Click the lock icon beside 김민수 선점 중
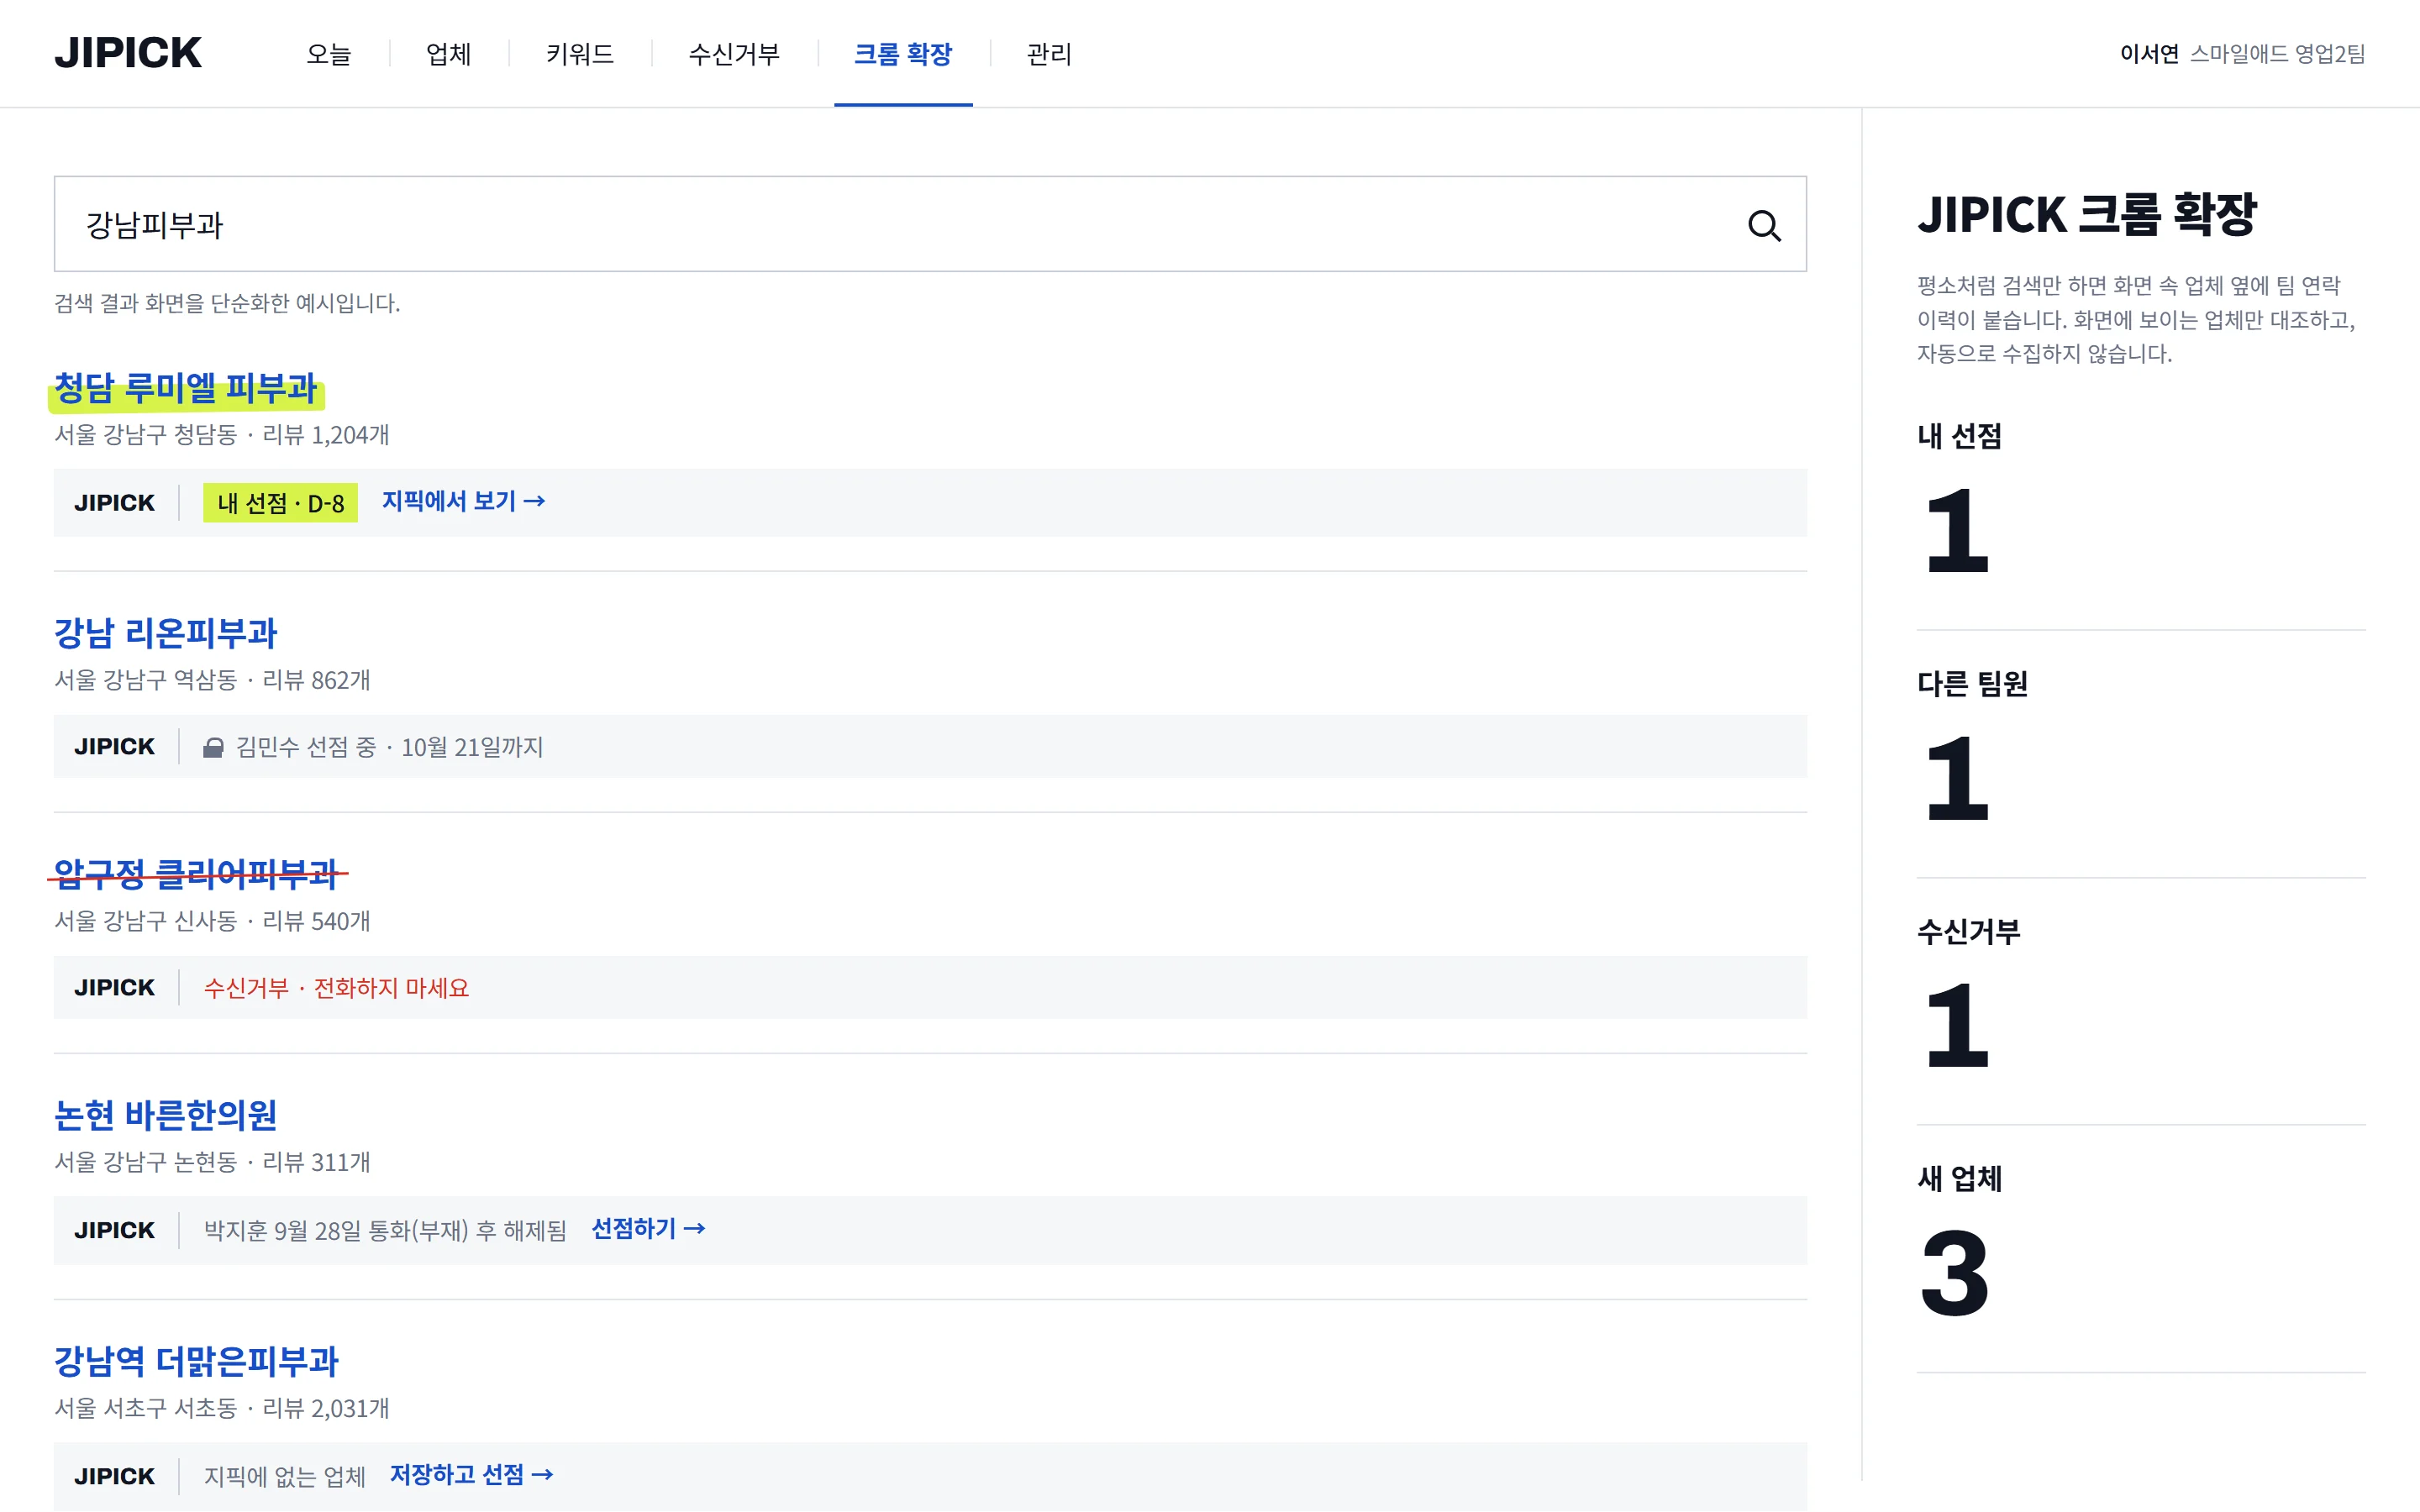2420x1512 pixels. [213, 747]
